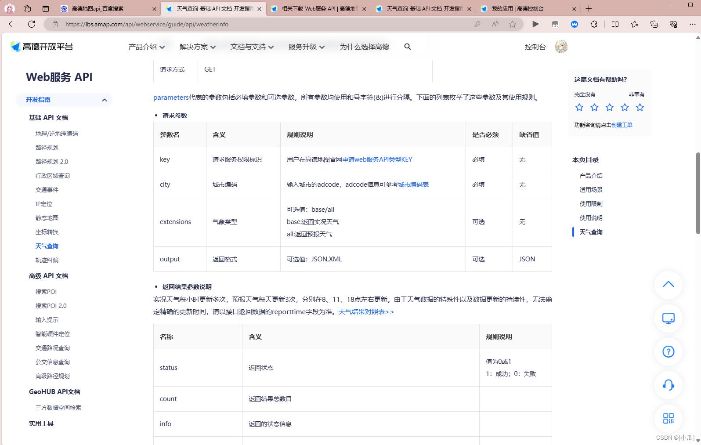Viewport: 701px width, 445px height.
Task: Open collections icon in toolbar
Action: pyautogui.click(x=654, y=24)
